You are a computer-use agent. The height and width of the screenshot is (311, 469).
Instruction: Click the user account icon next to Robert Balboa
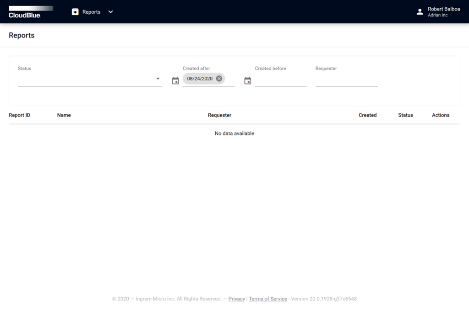click(x=420, y=12)
